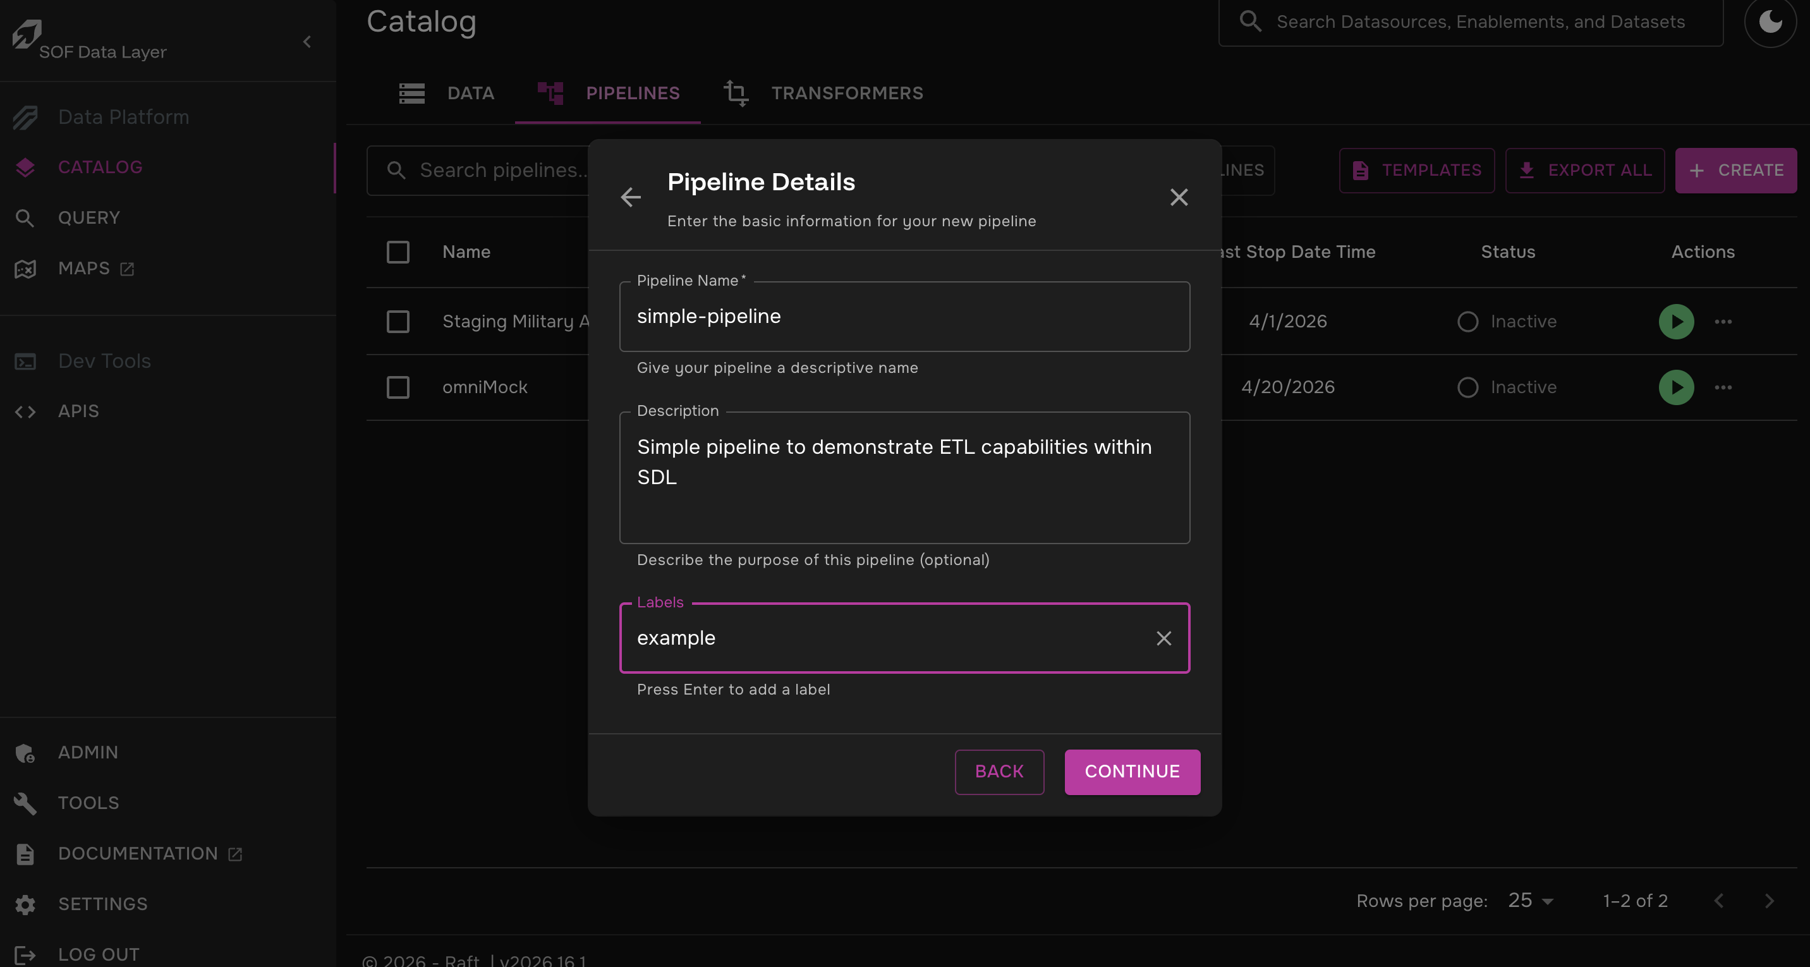
Task: Clear the Labels field with X
Action: pyautogui.click(x=1163, y=638)
